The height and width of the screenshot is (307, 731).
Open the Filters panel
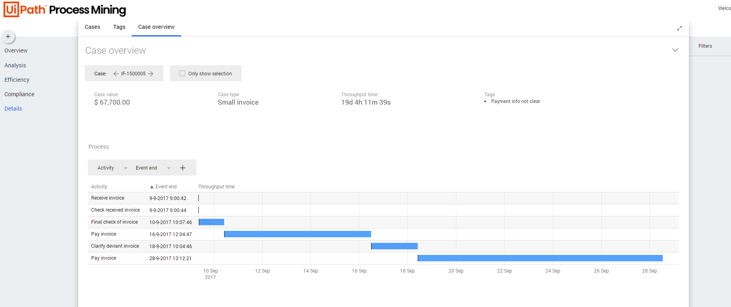click(705, 46)
